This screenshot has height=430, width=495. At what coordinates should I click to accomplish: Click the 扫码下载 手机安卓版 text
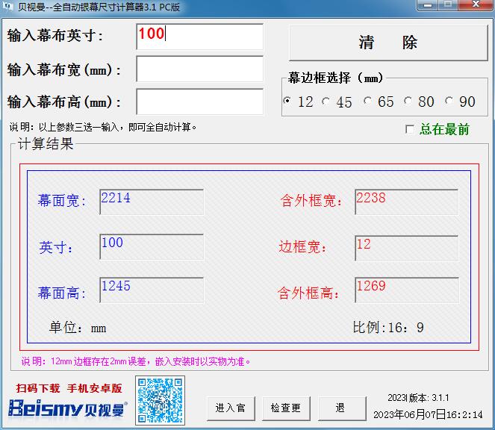(x=69, y=388)
